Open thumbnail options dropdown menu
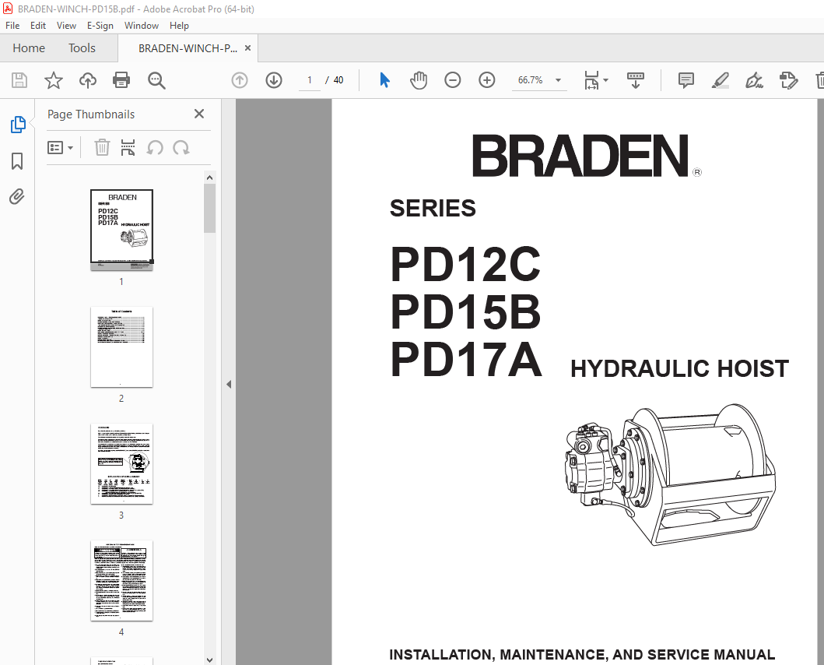 [x=60, y=147]
